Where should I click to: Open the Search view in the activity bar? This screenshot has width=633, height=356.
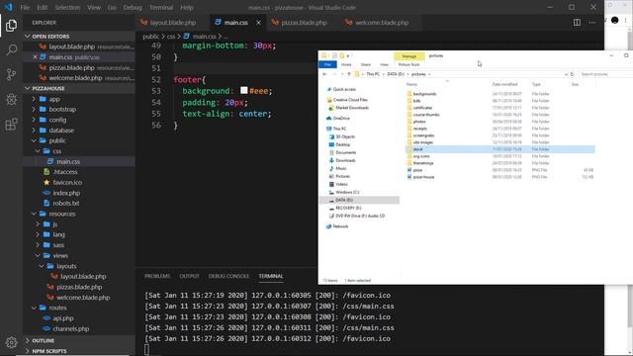[11, 50]
